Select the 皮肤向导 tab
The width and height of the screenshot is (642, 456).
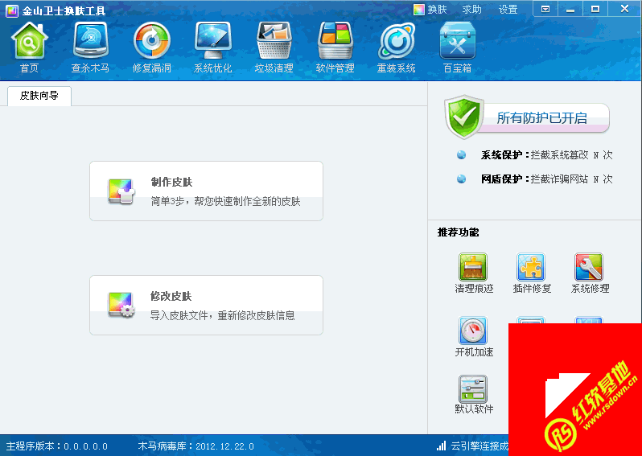[x=39, y=96]
